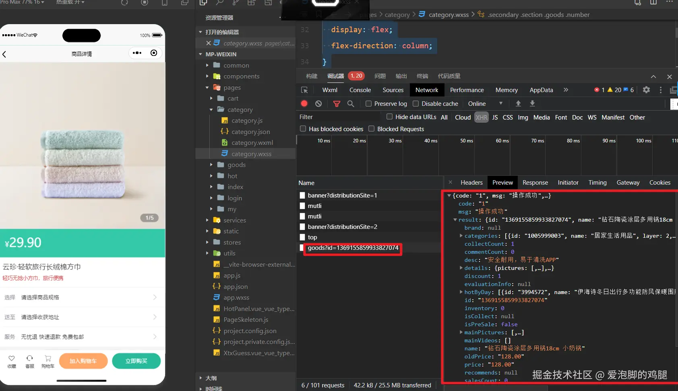Tap the 客服 customer service icon
This screenshot has width=678, height=391.
[x=30, y=358]
